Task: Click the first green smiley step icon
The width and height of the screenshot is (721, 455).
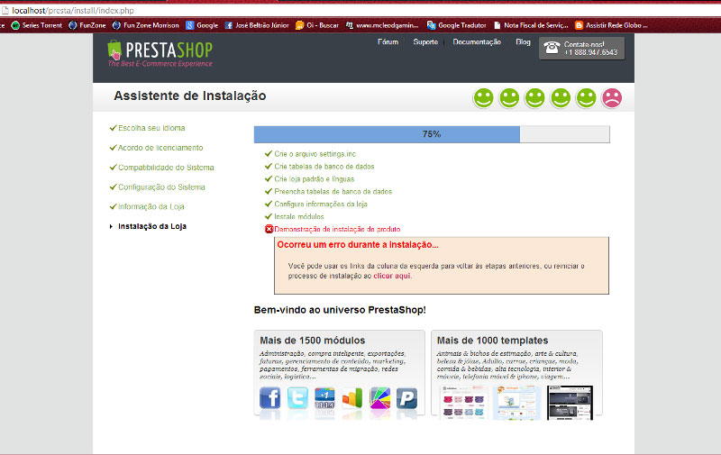Action: coord(483,98)
